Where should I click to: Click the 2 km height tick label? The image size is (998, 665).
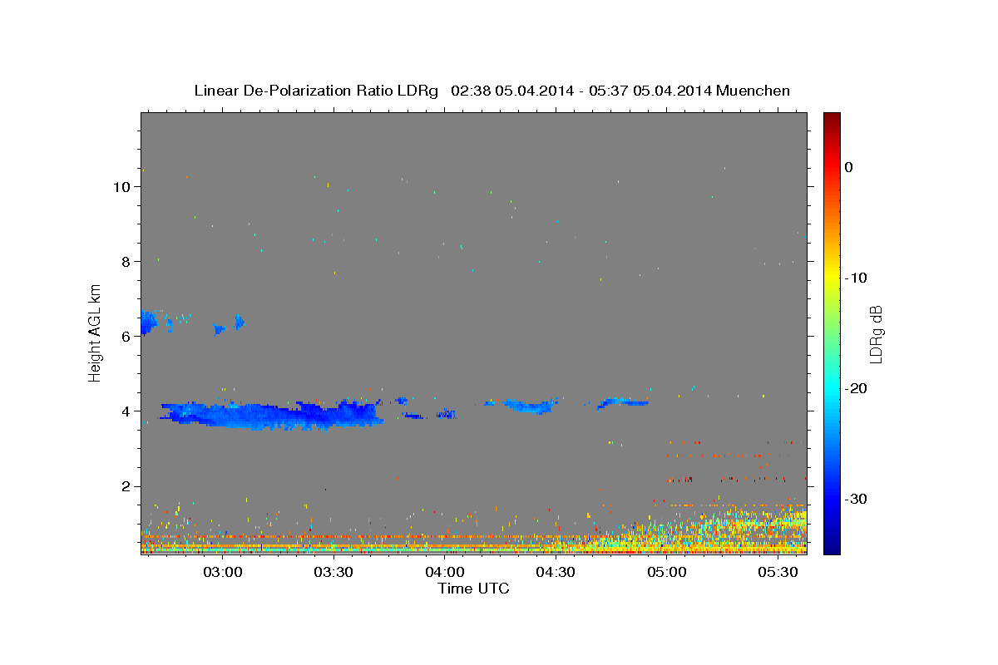coord(126,485)
